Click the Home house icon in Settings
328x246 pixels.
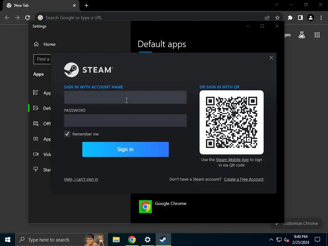[x=36, y=44]
